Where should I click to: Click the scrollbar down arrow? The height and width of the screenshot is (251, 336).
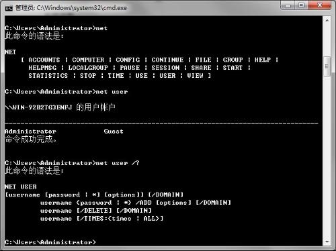coord(327,242)
